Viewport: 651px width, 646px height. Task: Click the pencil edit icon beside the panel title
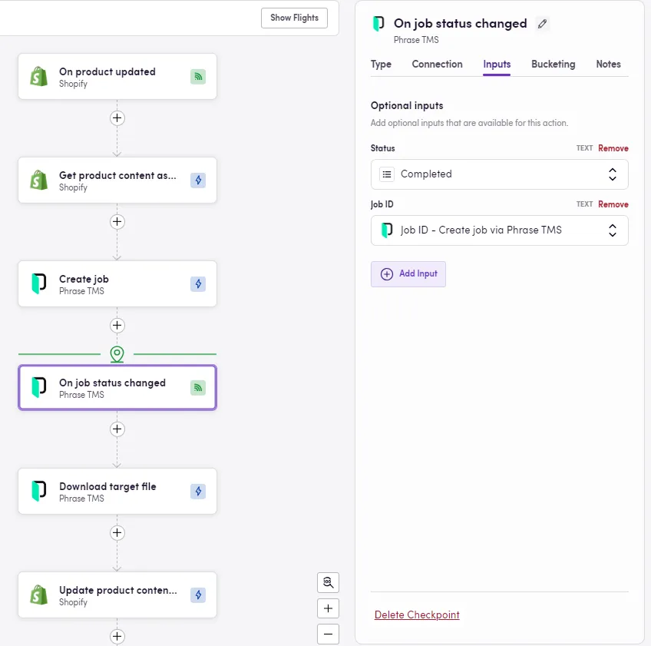pyautogui.click(x=542, y=24)
